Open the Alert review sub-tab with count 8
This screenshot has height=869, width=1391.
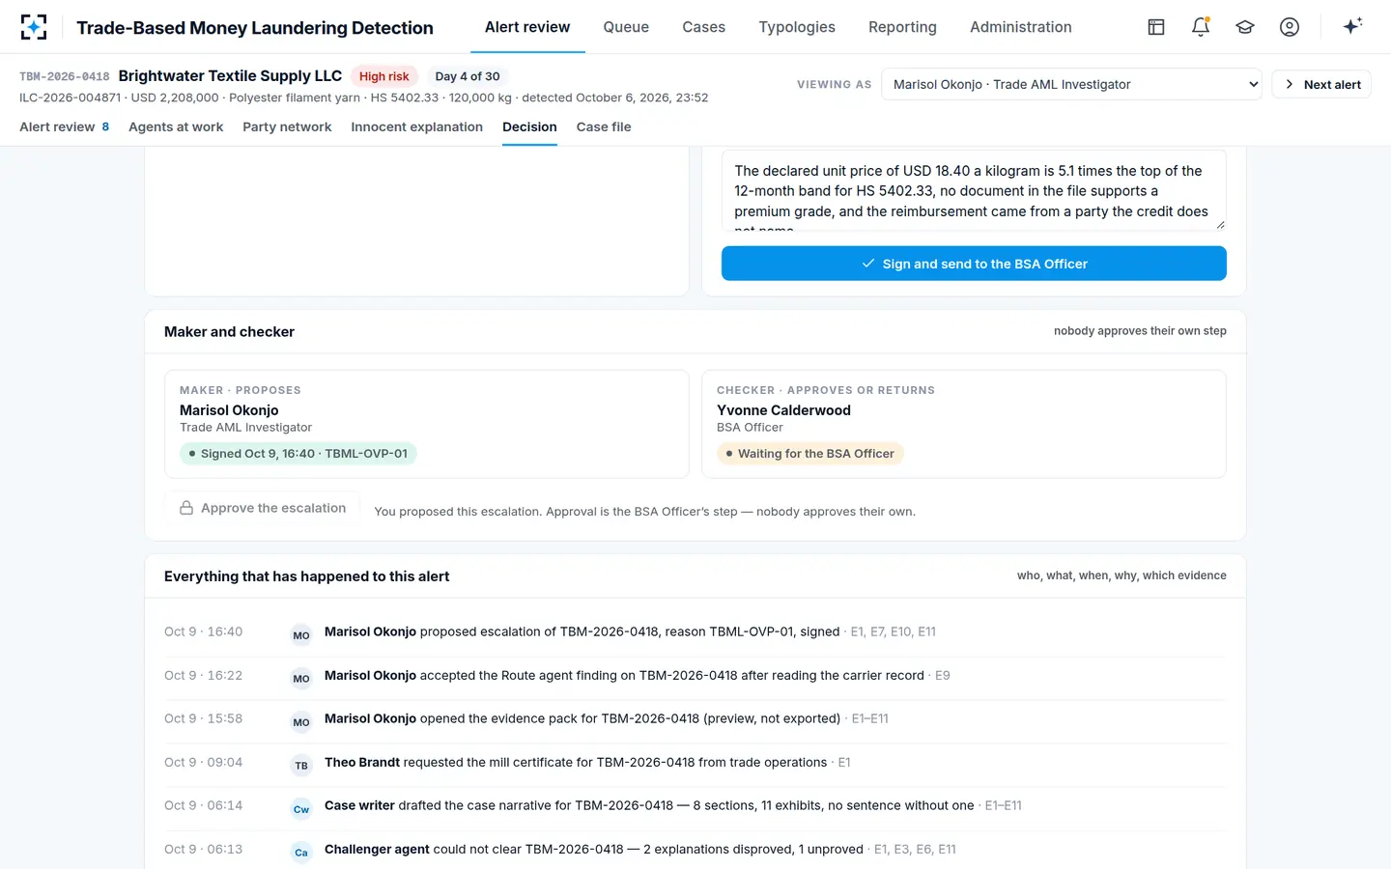tap(65, 126)
